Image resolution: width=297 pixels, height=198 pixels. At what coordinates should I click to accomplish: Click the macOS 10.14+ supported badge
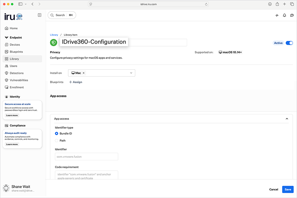click(230, 52)
